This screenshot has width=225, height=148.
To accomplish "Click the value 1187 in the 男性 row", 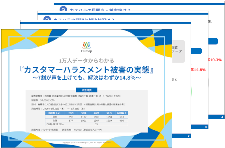I will pos(84,117).
